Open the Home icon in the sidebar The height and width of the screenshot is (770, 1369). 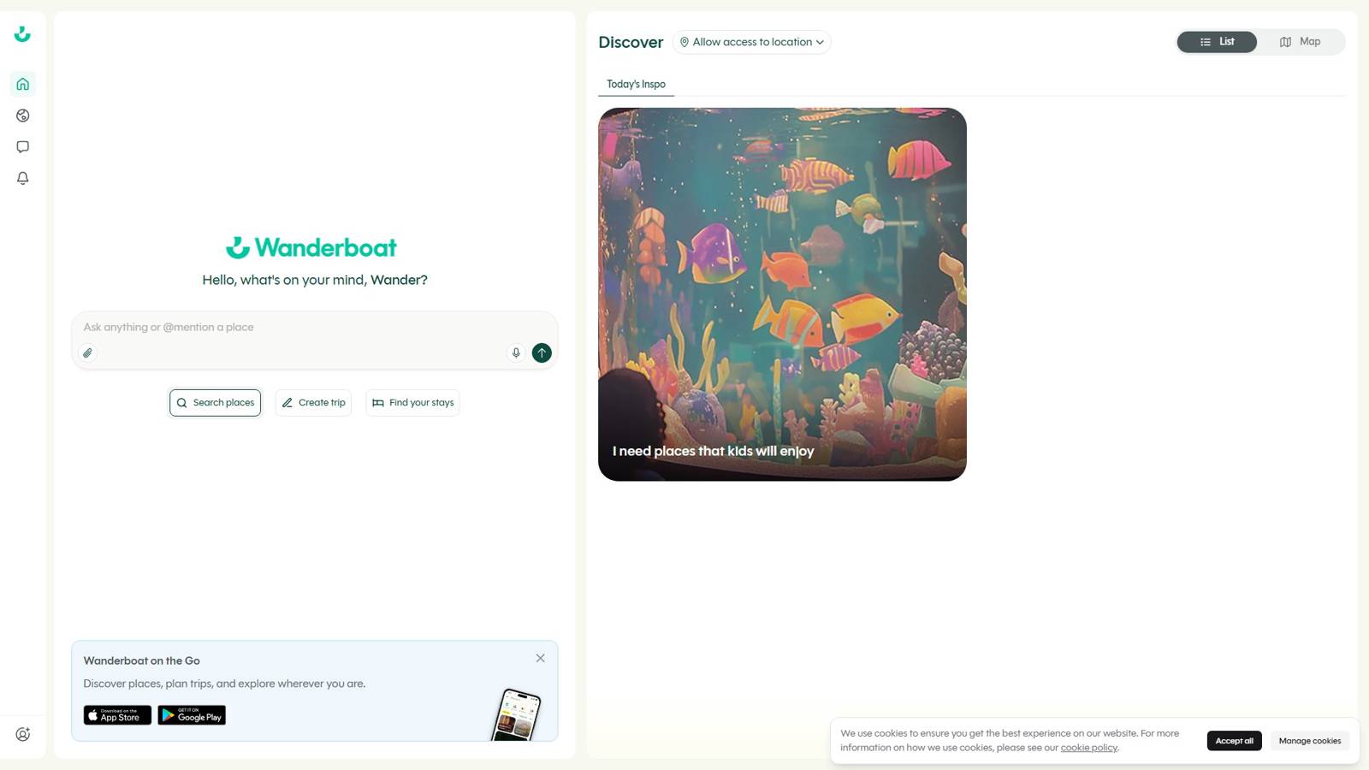(x=23, y=84)
